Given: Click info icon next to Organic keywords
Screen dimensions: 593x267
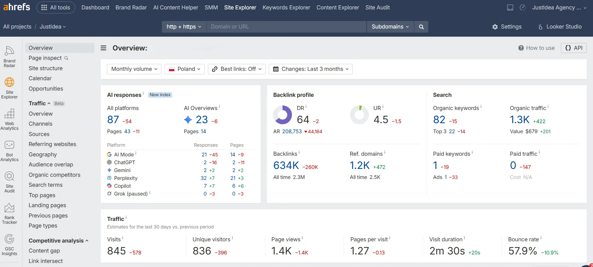Looking at the screenshot, I should pyautogui.click(x=481, y=107).
